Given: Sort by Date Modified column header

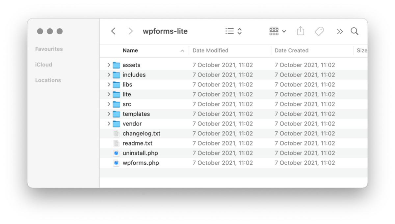Looking at the screenshot, I should pos(210,51).
